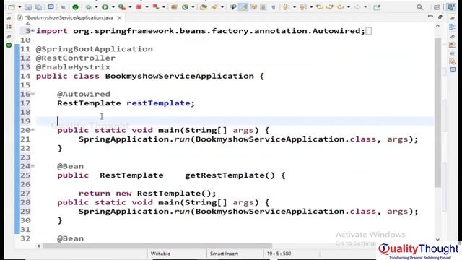Select the Java perspective icon

(450, 7)
